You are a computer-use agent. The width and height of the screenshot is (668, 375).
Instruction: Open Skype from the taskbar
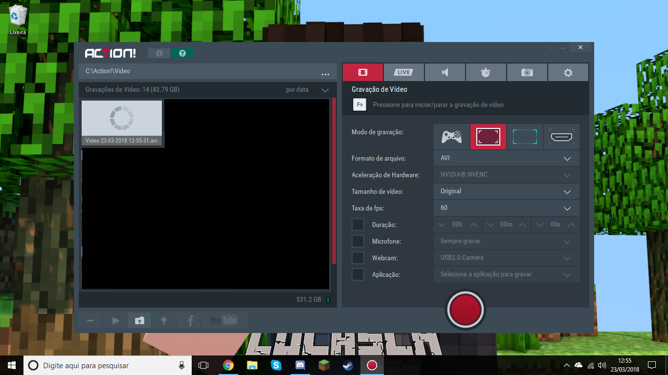[276, 365]
